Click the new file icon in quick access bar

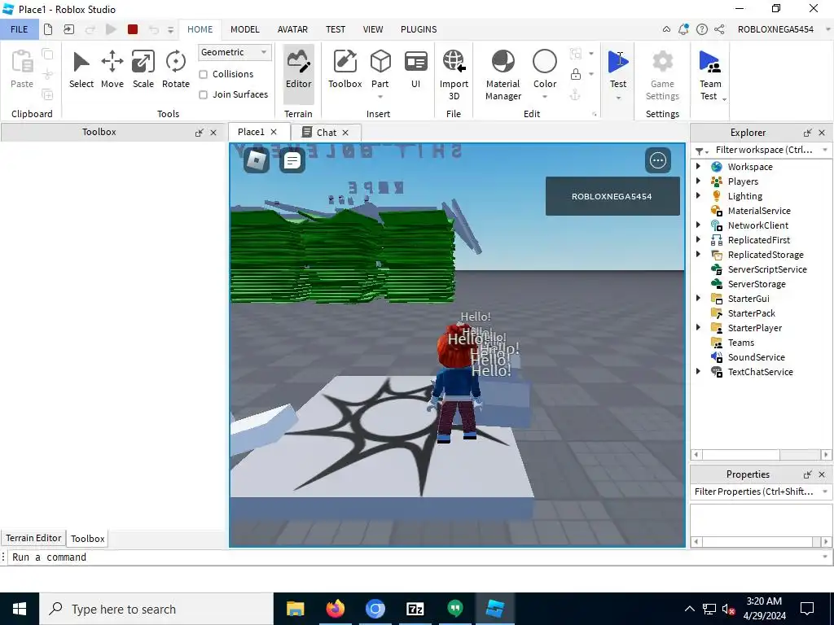coord(48,29)
